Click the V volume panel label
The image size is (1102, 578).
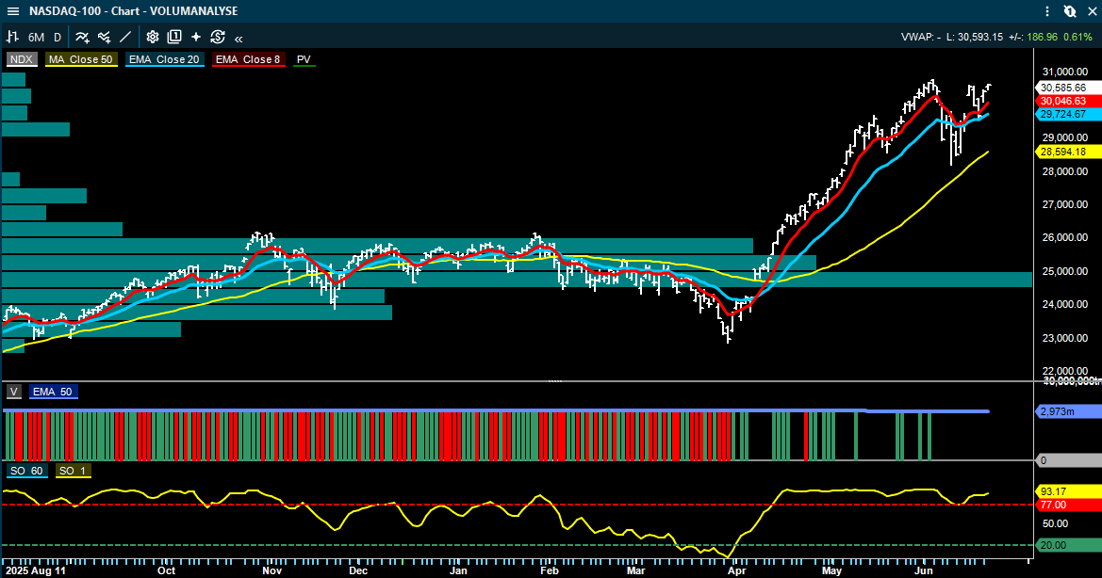coord(14,393)
